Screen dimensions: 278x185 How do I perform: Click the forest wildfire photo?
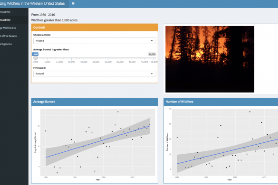pyautogui.click(x=210, y=59)
